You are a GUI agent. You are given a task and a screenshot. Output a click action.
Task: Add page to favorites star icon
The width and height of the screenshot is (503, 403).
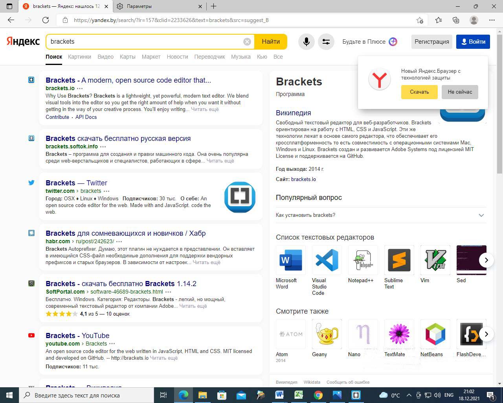[420, 20]
